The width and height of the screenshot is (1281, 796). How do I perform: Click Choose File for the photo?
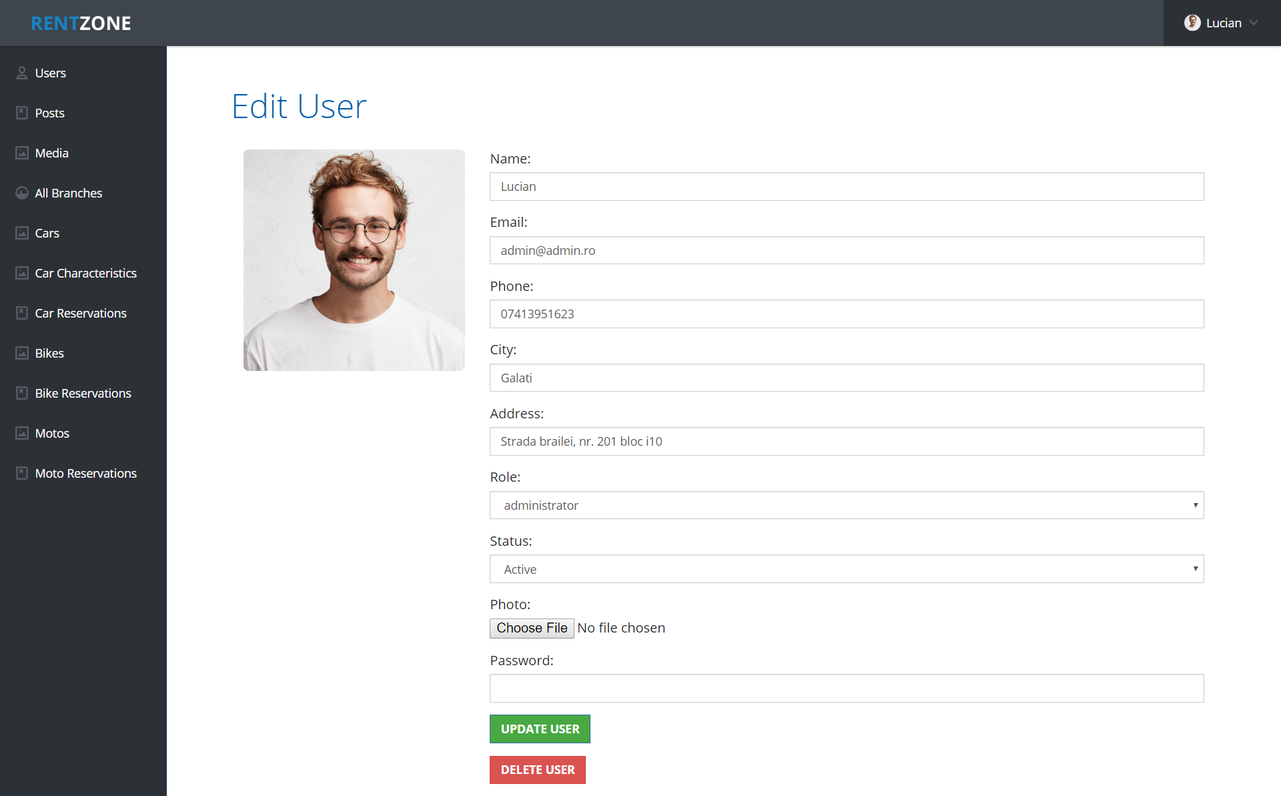[532, 628]
